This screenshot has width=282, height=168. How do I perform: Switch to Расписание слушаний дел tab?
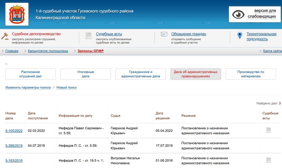(30, 74)
